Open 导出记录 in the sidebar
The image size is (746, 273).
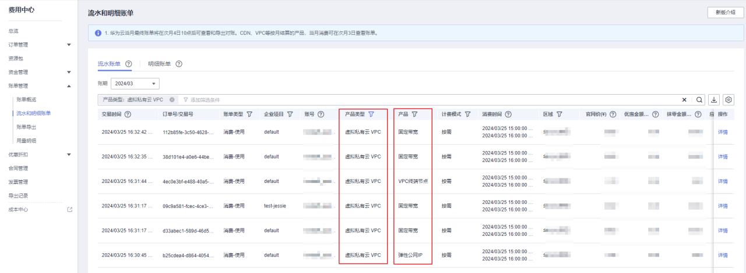pos(18,196)
